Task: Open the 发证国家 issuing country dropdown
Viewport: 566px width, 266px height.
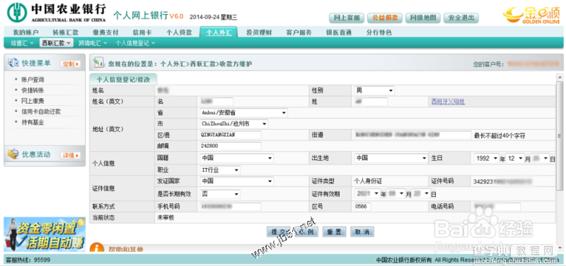Action: tap(236, 181)
